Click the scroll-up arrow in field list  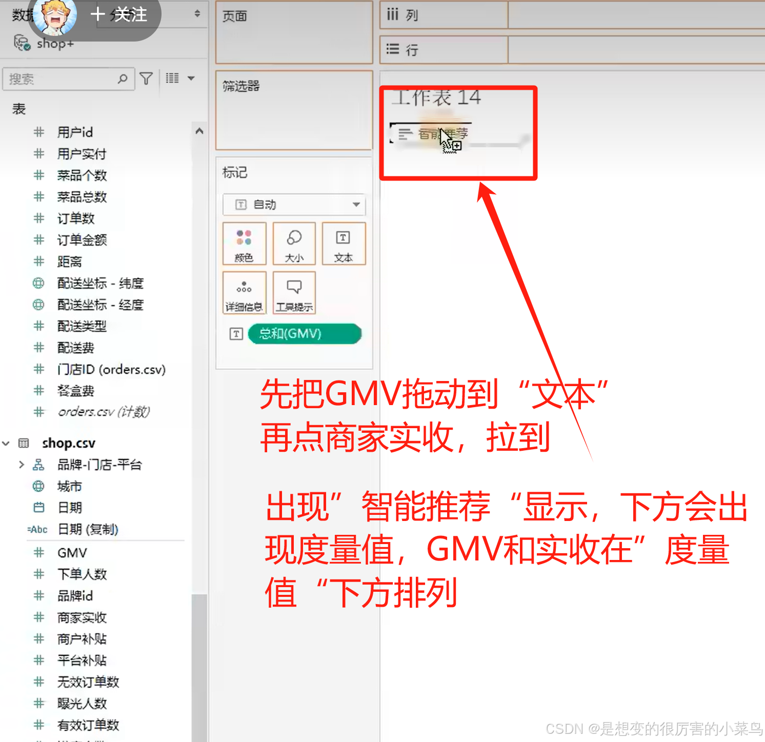pos(199,131)
